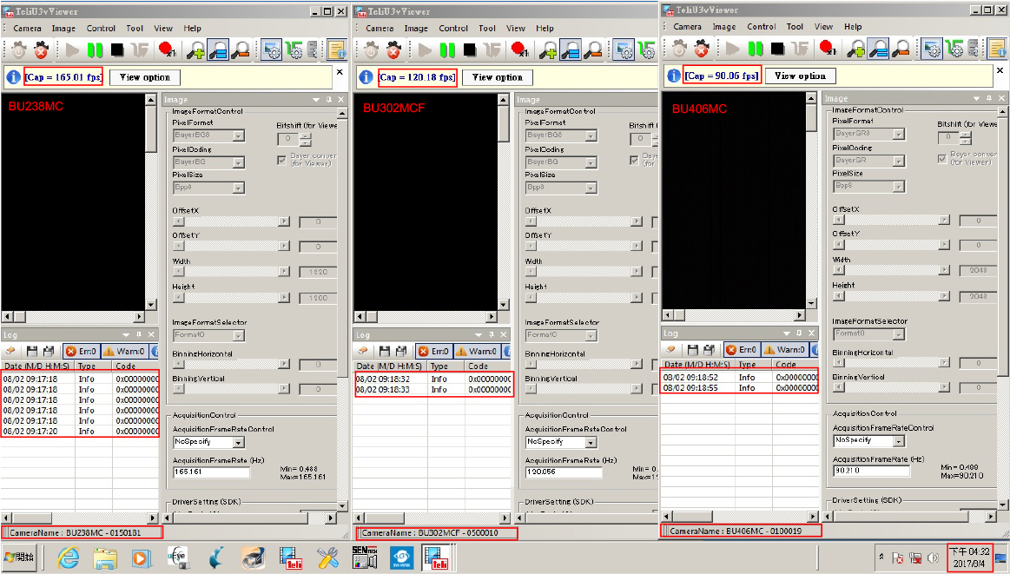Click View option button in BU406MC window
1010x574 pixels.
(x=800, y=76)
